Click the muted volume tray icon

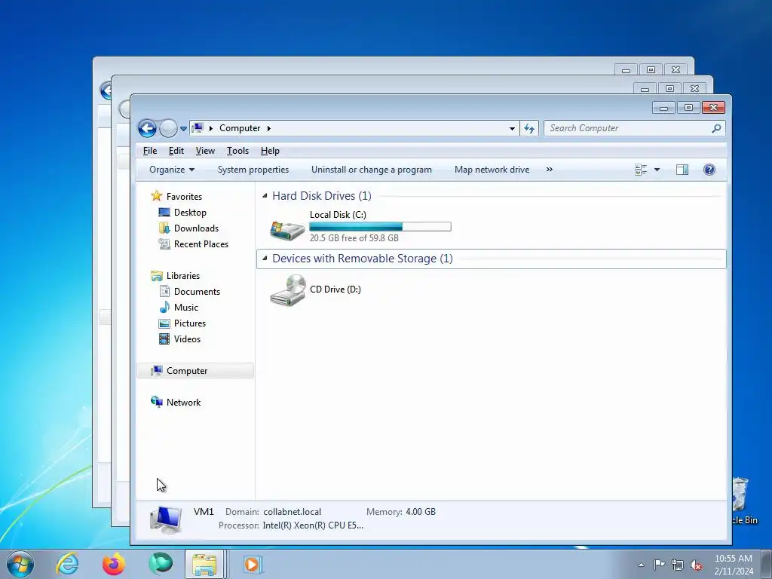tap(696, 565)
